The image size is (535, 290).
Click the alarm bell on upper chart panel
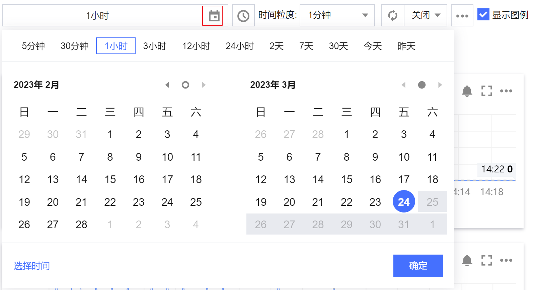pos(467,91)
